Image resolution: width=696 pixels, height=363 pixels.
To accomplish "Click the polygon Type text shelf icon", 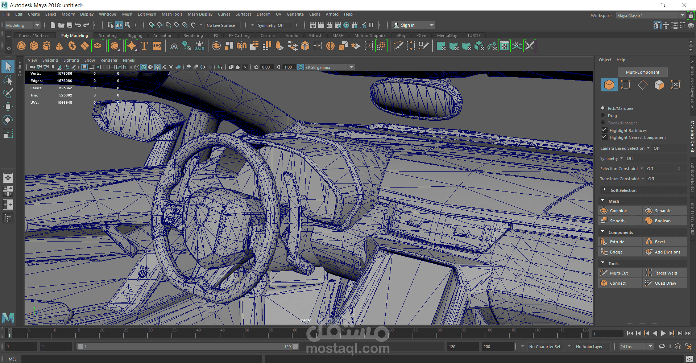I will [144, 46].
